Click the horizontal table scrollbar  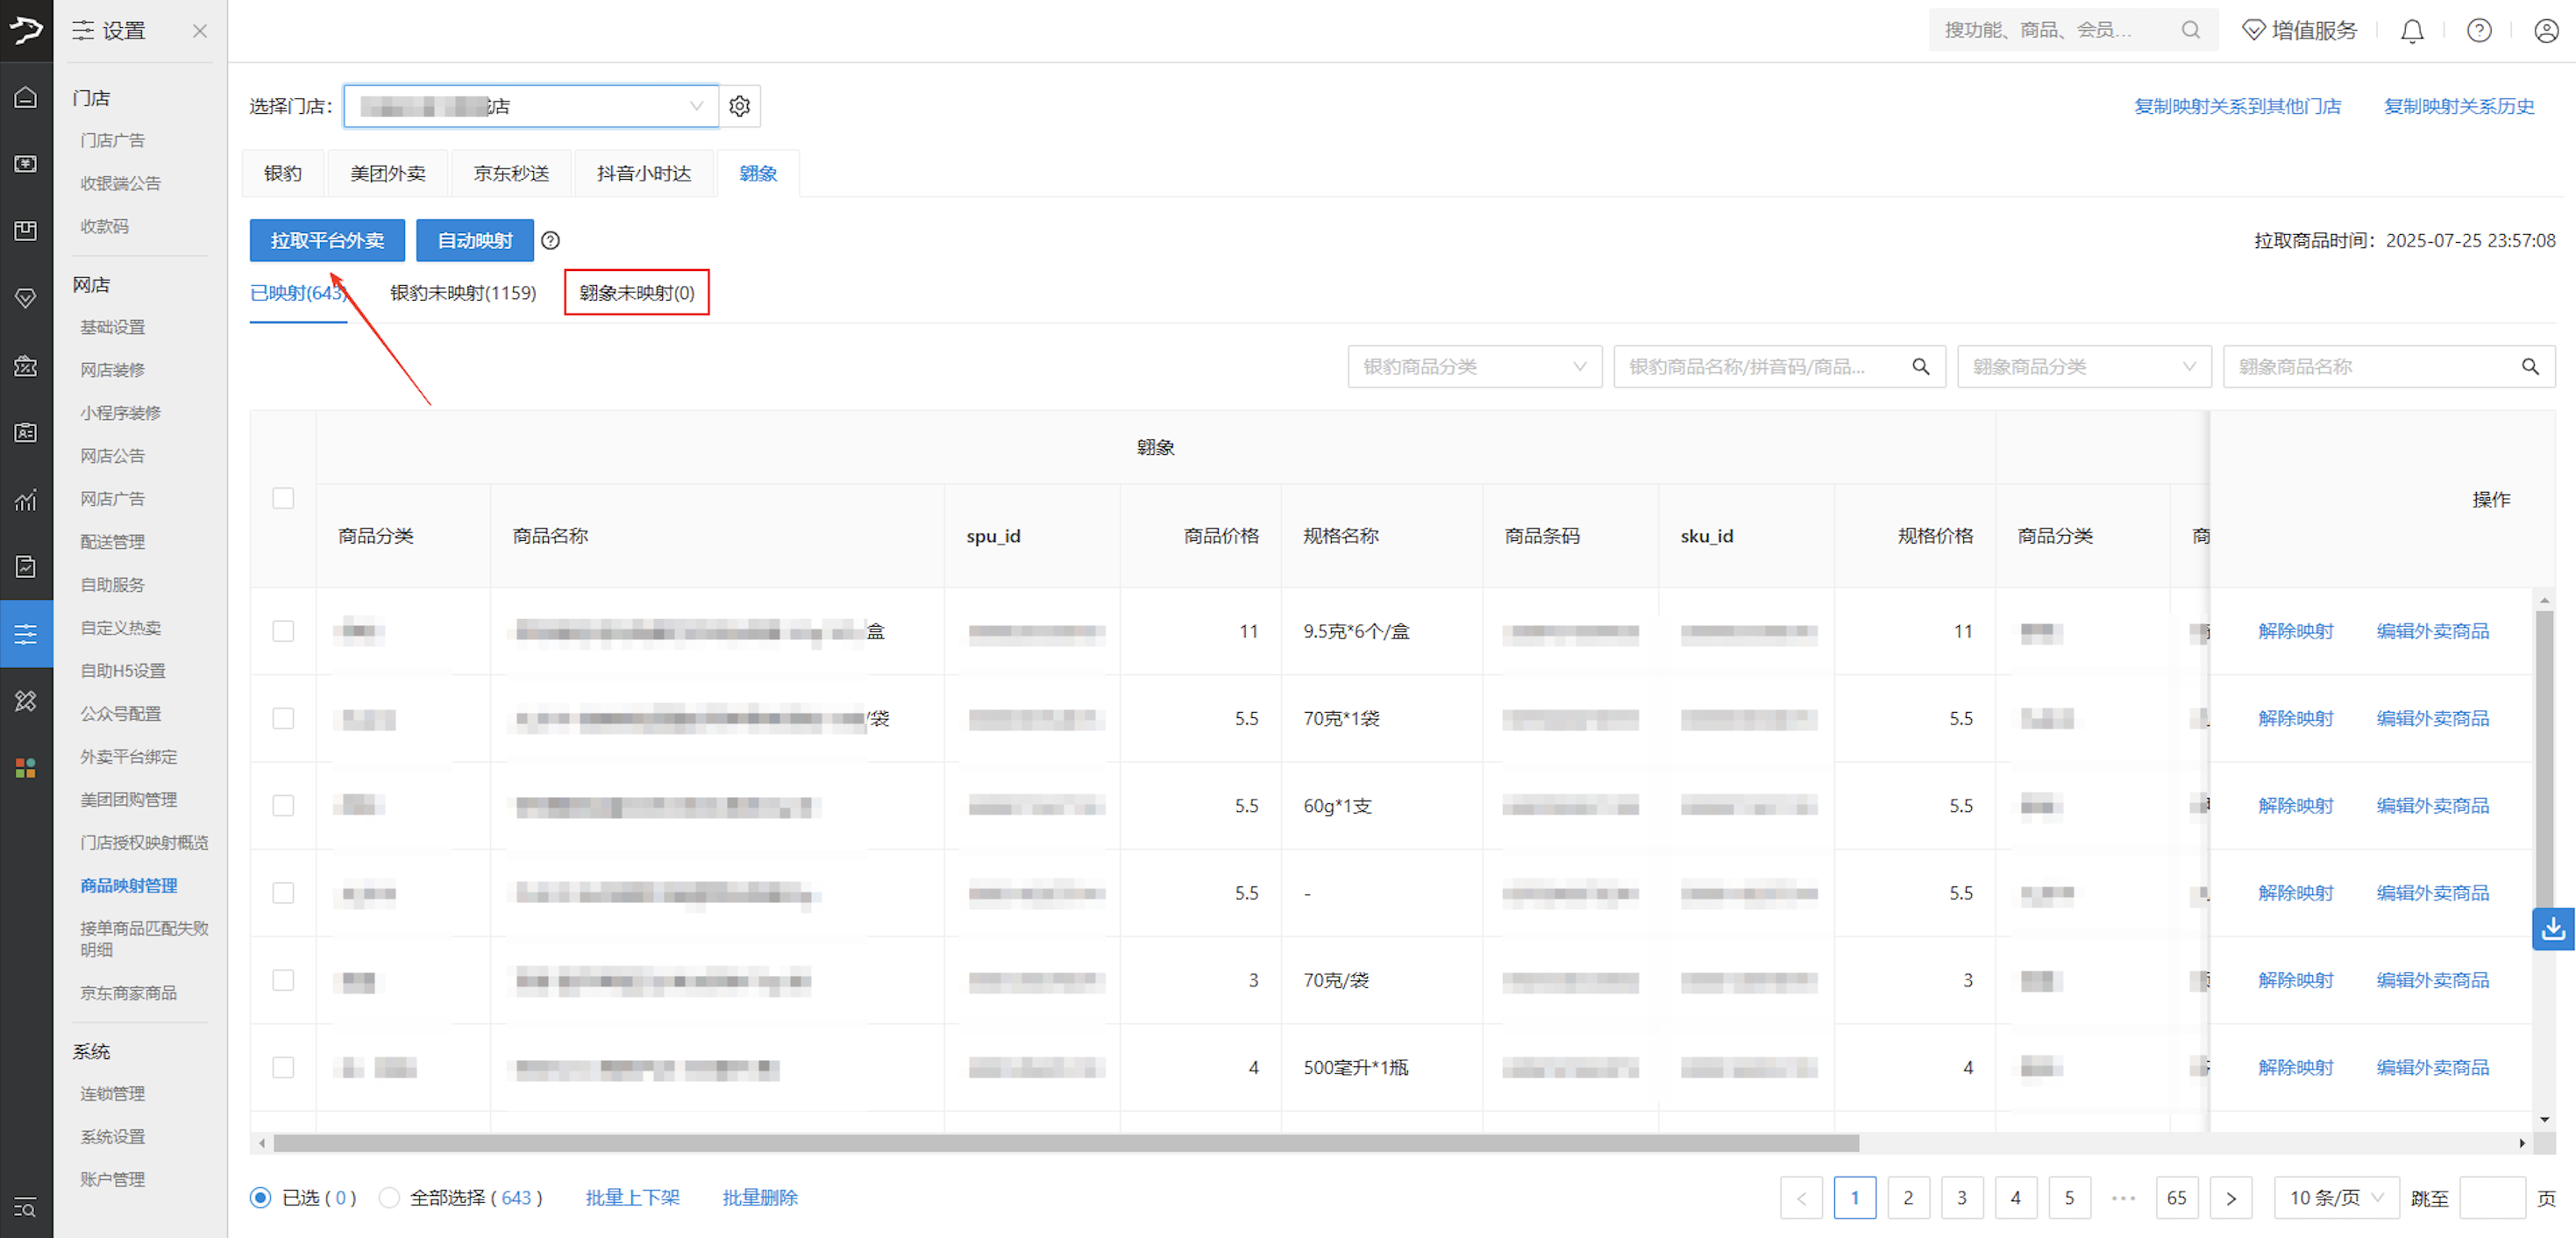tap(1065, 1143)
